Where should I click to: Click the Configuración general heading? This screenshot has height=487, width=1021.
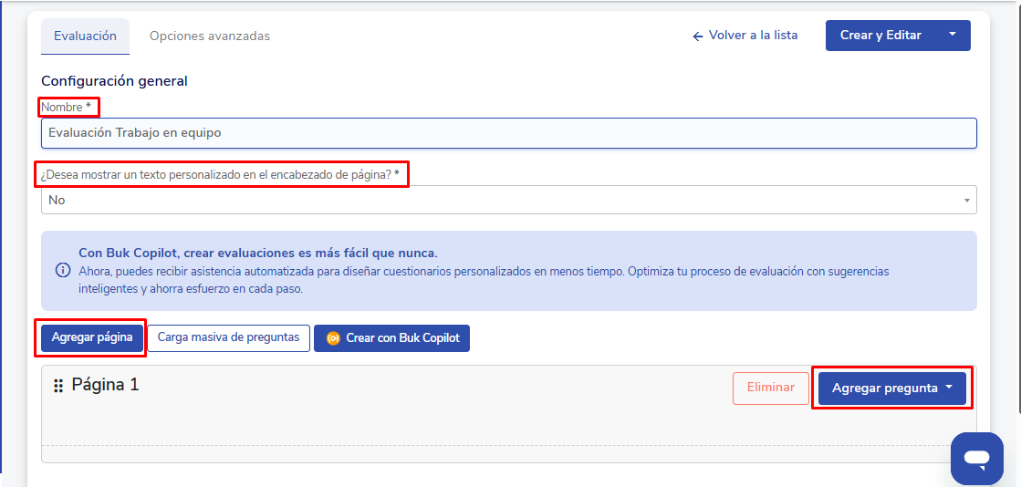(x=114, y=81)
